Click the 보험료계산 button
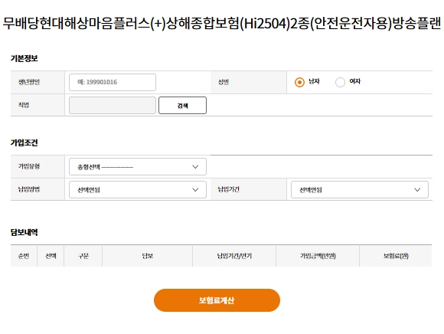The height and width of the screenshot is (334, 444). tap(217, 300)
